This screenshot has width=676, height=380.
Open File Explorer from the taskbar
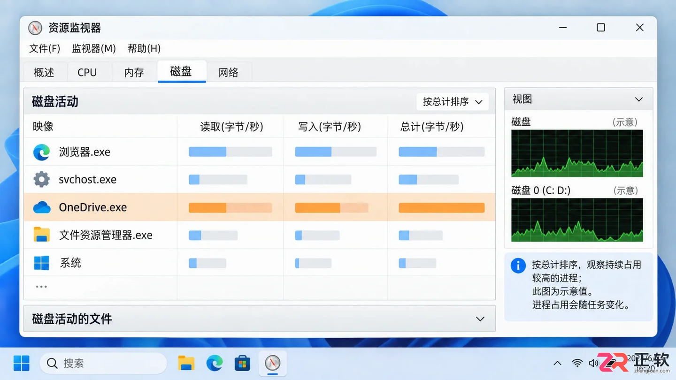pos(186,363)
